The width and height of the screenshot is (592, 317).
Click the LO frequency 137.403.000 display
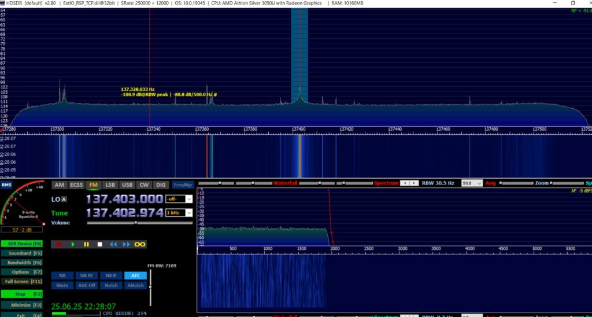125,199
